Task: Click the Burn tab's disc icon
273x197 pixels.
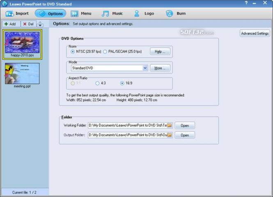Action: point(169,14)
